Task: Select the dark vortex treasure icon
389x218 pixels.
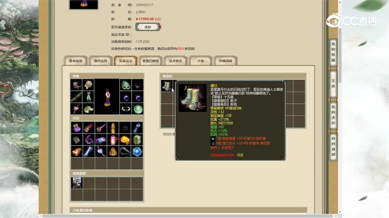Action: coord(125,128)
